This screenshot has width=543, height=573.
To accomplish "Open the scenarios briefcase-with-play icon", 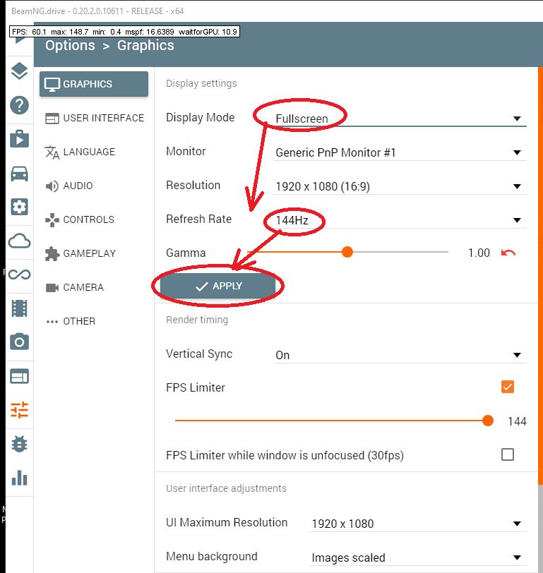I will pos(19,139).
